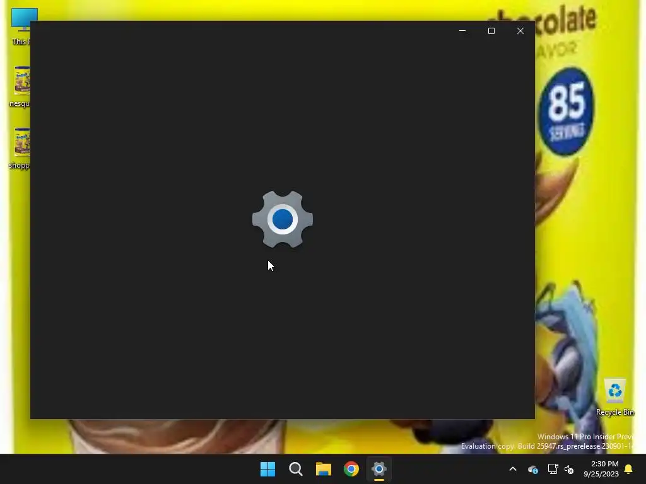Open Google Chrome from taskbar
This screenshot has width=646, height=484.
click(x=351, y=469)
